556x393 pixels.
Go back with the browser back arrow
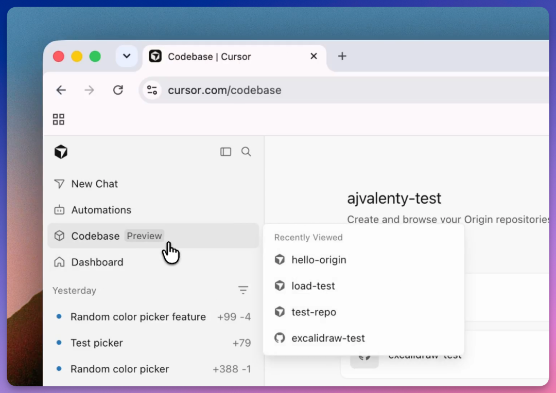[x=61, y=90]
